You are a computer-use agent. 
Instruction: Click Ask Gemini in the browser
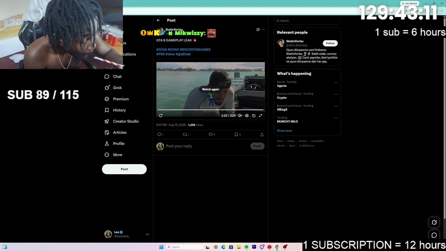(409, 3)
